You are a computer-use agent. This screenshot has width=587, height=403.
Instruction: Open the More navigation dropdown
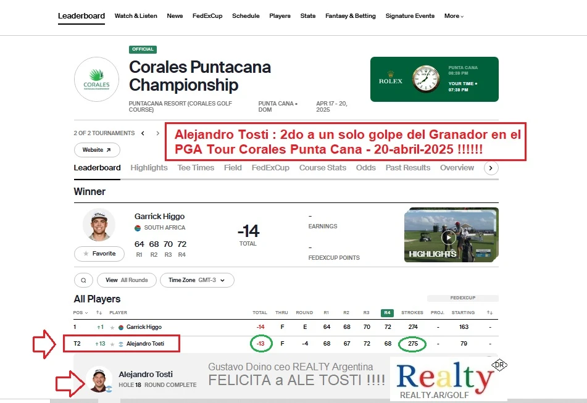coord(454,16)
